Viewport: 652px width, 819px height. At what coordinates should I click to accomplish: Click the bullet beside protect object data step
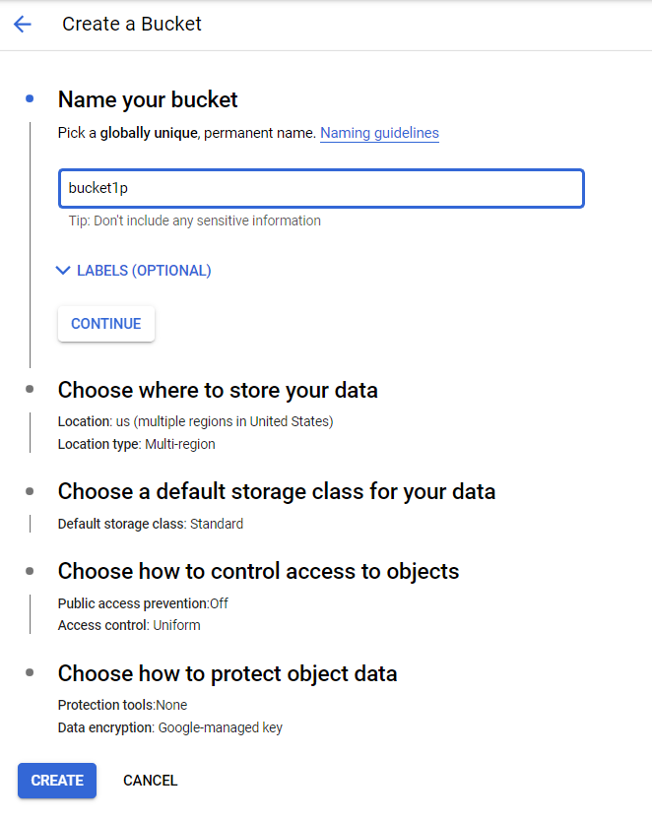coord(30,673)
